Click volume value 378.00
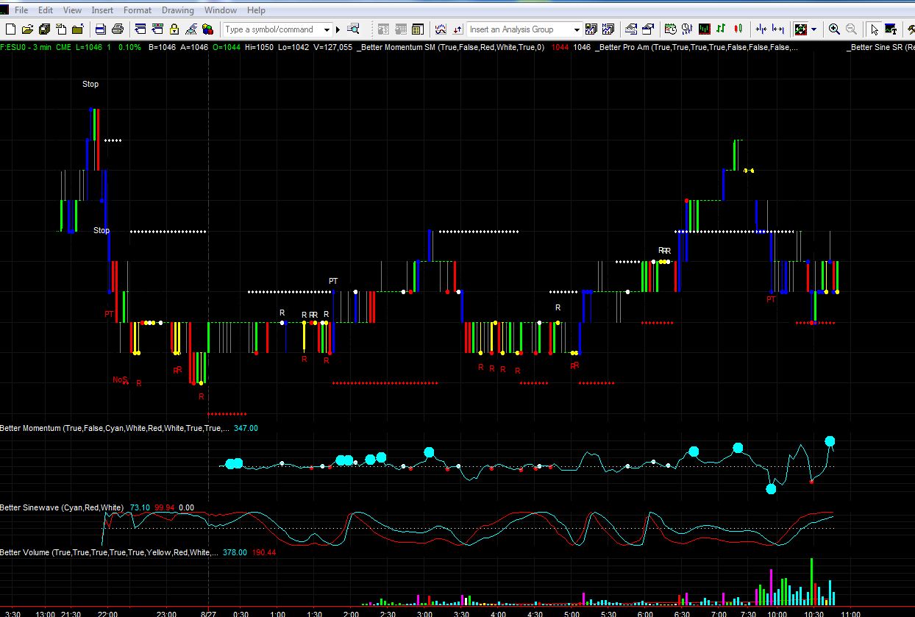This screenshot has width=915, height=617. point(235,552)
